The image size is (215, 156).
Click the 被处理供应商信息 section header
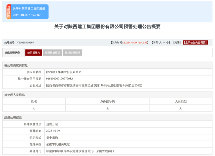16,65
